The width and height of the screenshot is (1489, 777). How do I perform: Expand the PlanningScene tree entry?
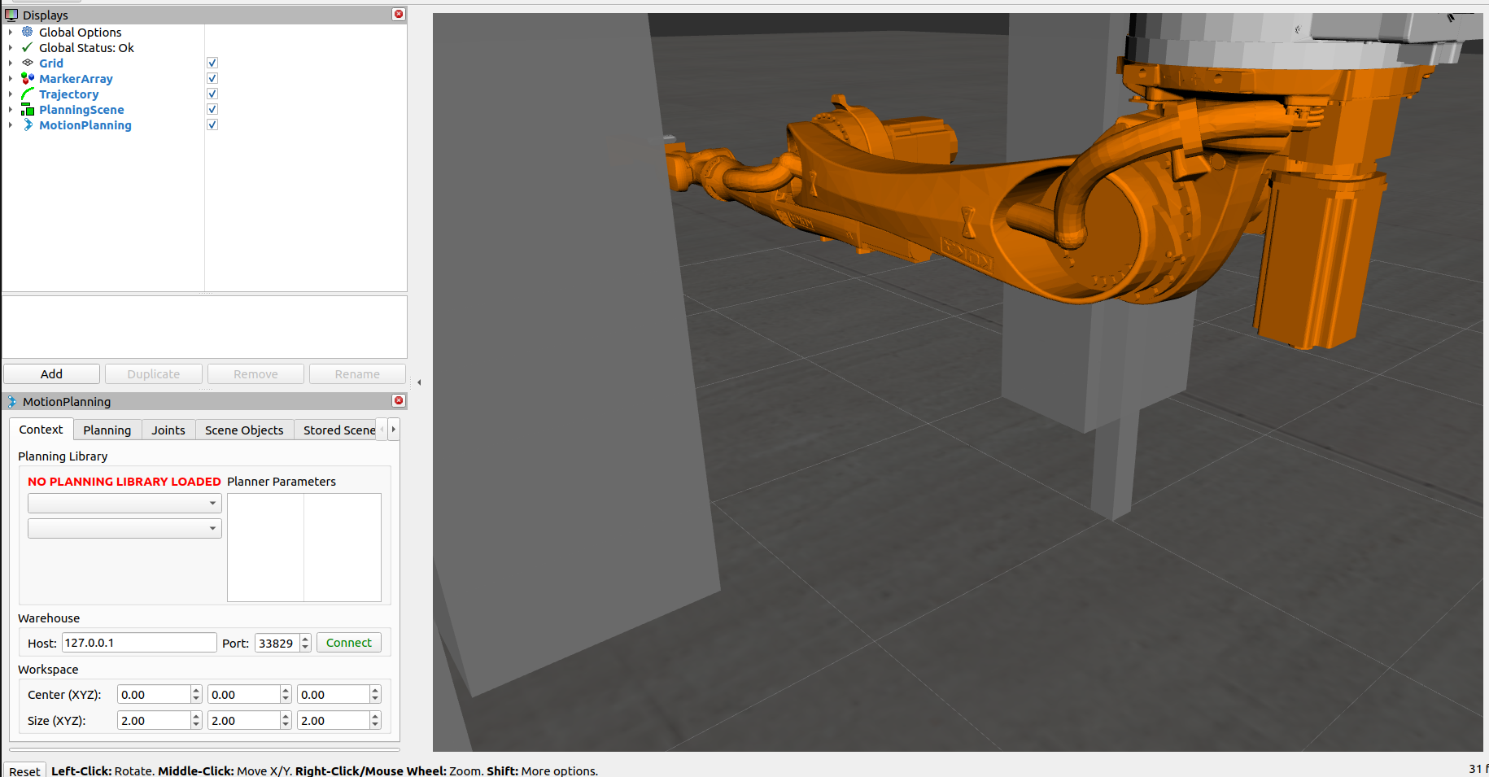coord(9,109)
